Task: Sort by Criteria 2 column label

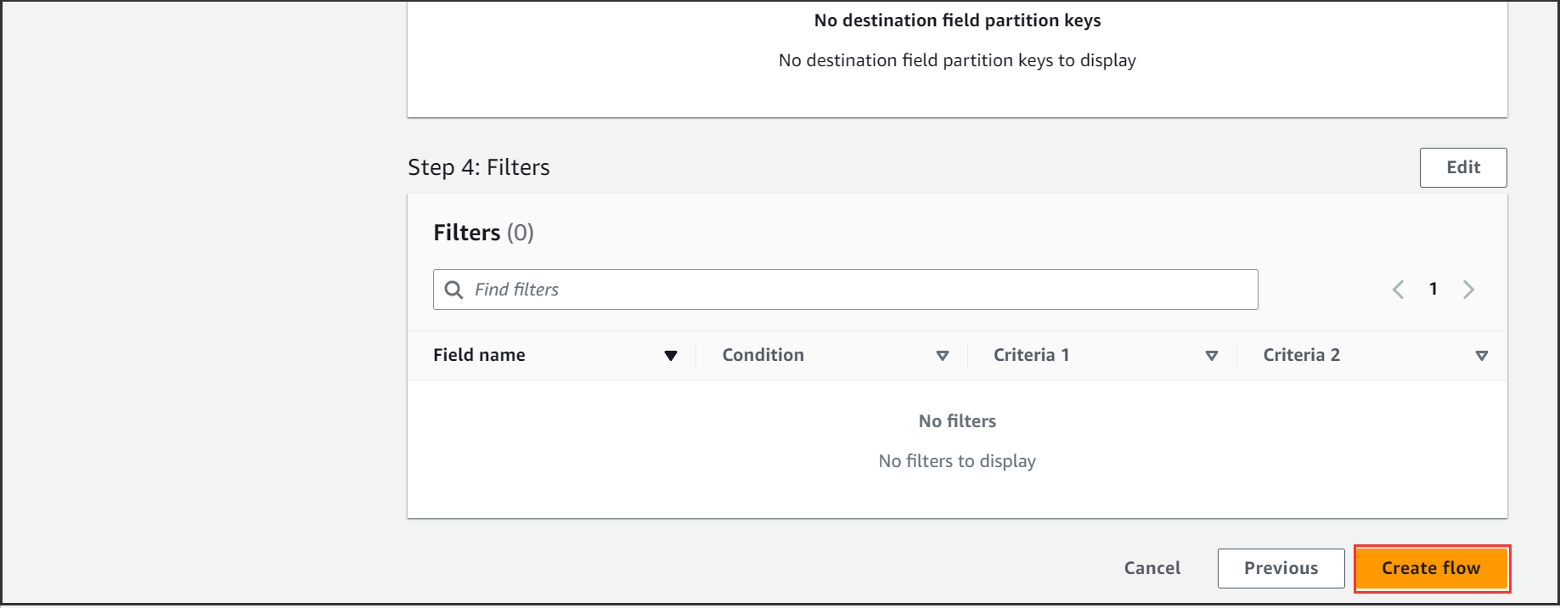Action: click(1301, 355)
